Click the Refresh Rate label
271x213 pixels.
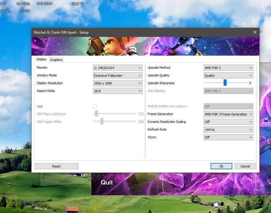[x=157, y=129]
